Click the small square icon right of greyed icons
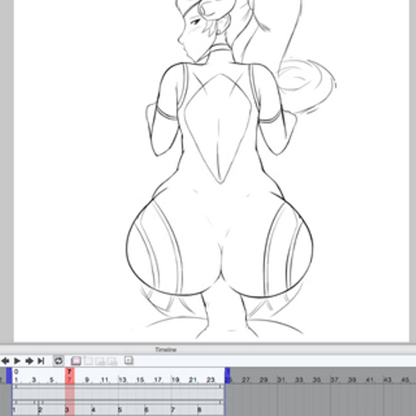 pos(129,360)
